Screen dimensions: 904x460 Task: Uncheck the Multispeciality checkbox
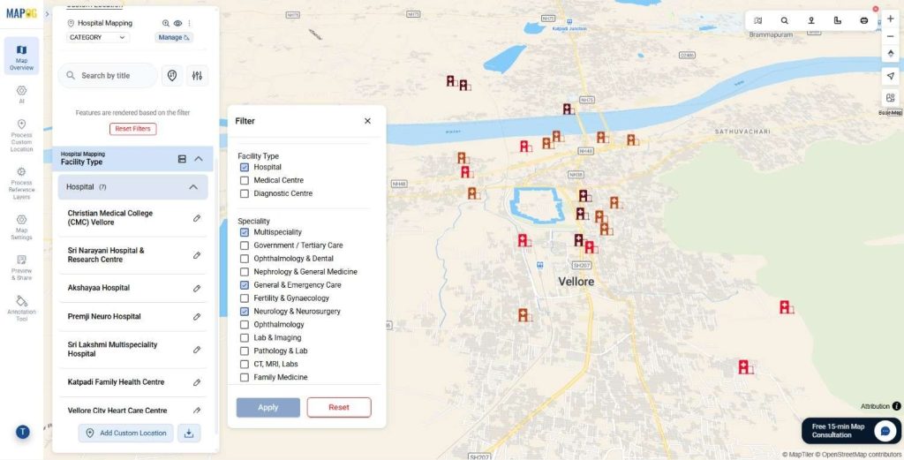[245, 232]
